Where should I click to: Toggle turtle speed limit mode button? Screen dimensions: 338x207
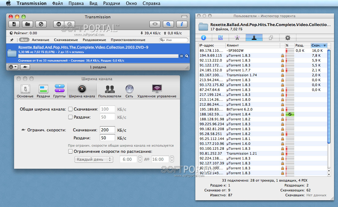[25, 67]
